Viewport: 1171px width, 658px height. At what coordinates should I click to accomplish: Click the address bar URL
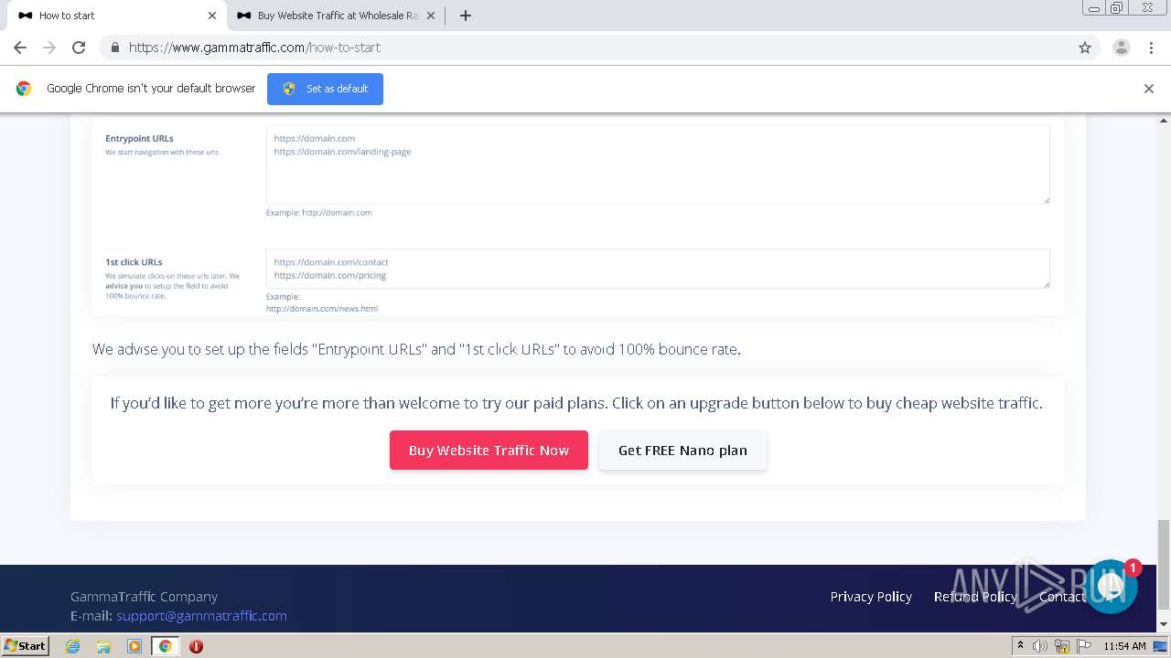point(254,48)
